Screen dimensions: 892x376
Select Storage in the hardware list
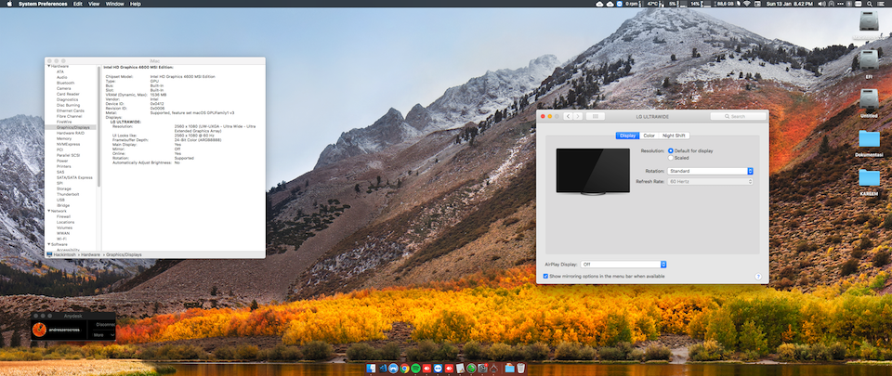pyautogui.click(x=64, y=188)
